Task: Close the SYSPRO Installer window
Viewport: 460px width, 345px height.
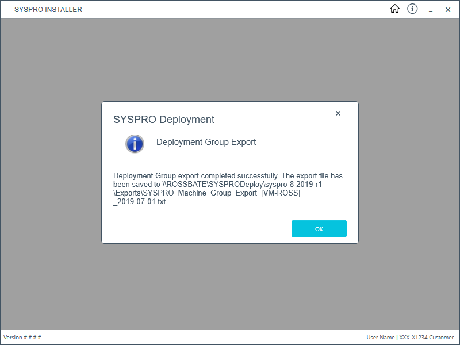Action: (x=448, y=10)
